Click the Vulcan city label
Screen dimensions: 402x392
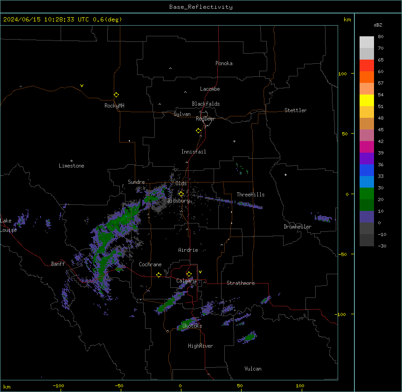253,369
